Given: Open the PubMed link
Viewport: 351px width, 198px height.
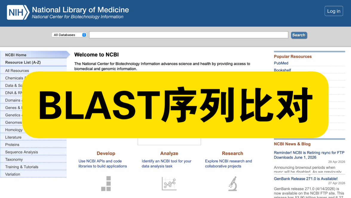Looking at the screenshot, I should click(281, 63).
